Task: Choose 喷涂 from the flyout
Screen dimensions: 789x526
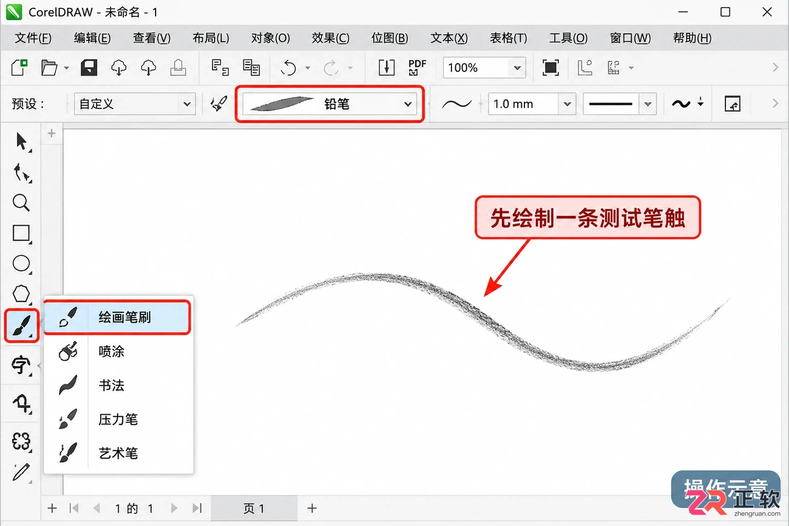Action: pyautogui.click(x=118, y=351)
